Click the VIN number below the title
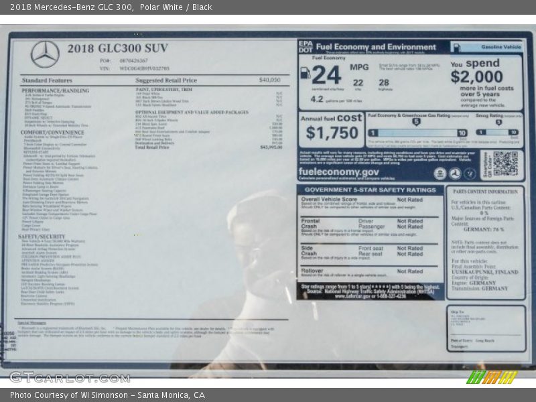Image resolution: width=536 pixels, height=402 pixels. coord(144,68)
